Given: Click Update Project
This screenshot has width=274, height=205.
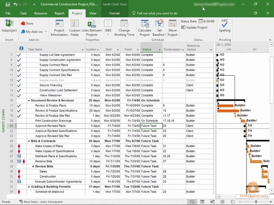Looking at the screenshot, I should click(x=194, y=27).
